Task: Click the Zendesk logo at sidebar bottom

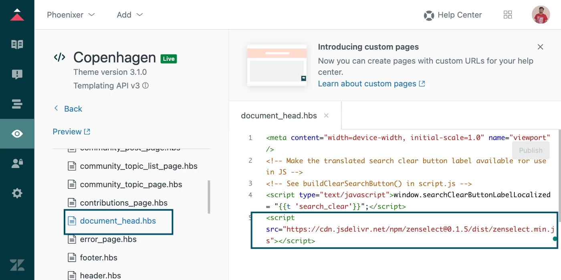Action: pos(17,265)
